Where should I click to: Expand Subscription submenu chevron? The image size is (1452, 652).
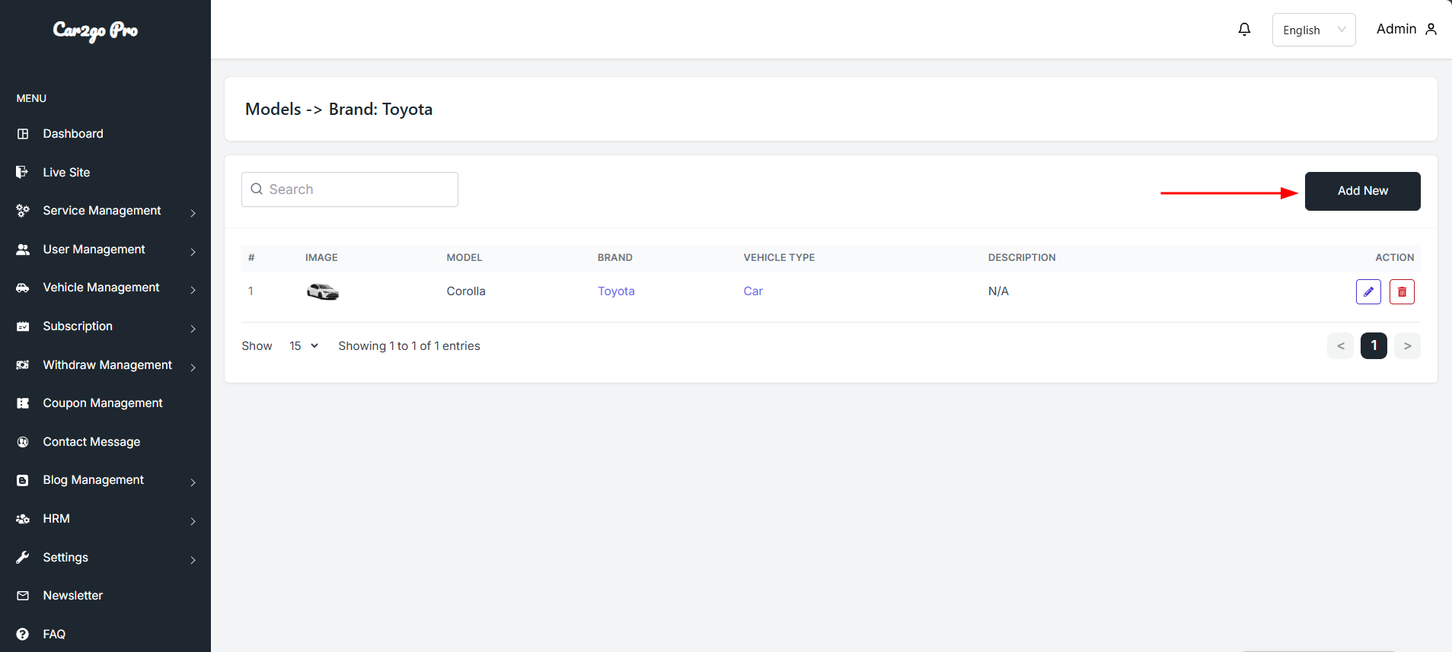coord(193,329)
